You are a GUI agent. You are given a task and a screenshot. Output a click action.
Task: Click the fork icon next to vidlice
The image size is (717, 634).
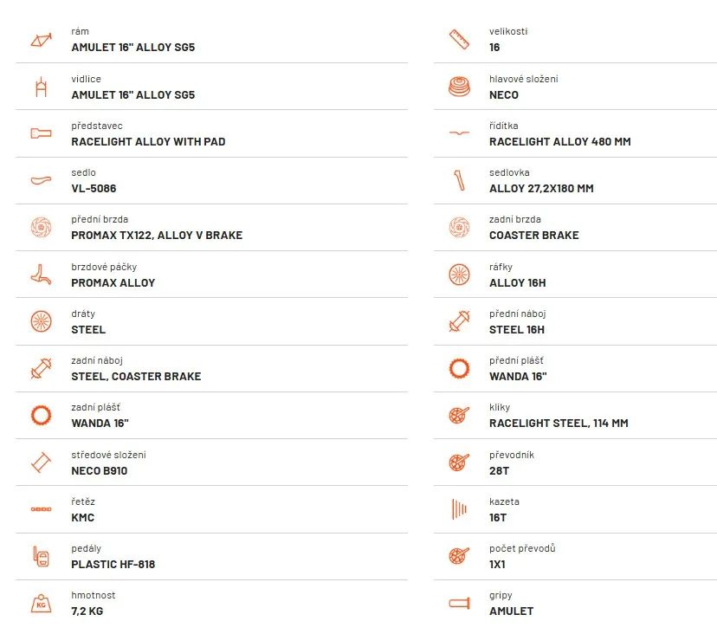(x=41, y=87)
